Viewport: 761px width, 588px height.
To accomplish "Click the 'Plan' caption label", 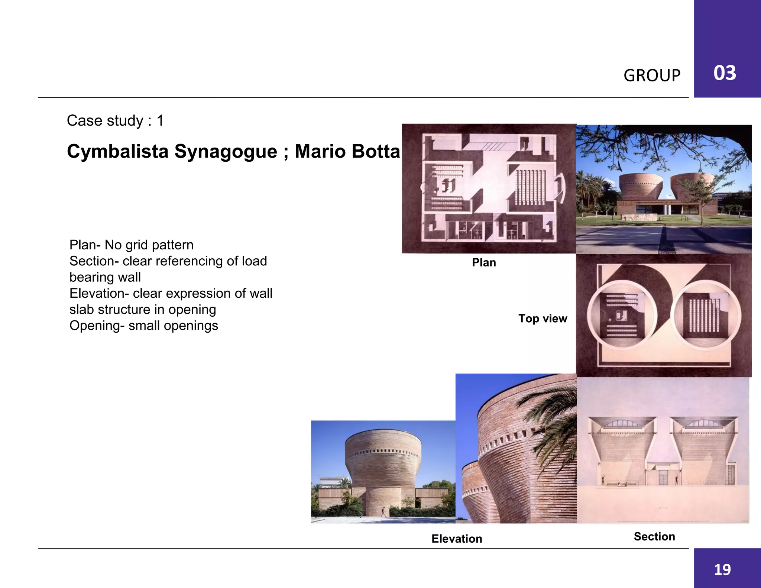I will click(484, 263).
